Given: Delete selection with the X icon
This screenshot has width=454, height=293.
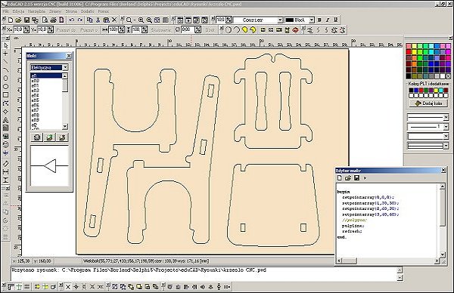Looking at the screenshot, I should 114,20.
